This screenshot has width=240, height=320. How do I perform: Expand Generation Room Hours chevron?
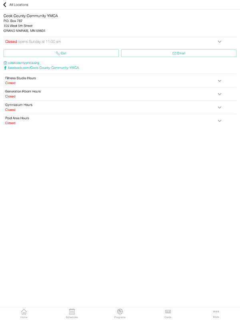[220, 94]
